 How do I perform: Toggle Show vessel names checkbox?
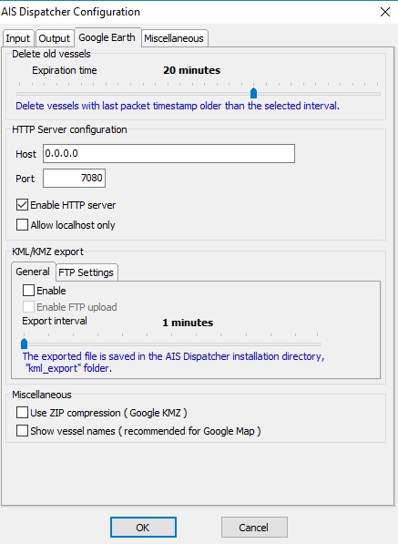click(x=22, y=431)
